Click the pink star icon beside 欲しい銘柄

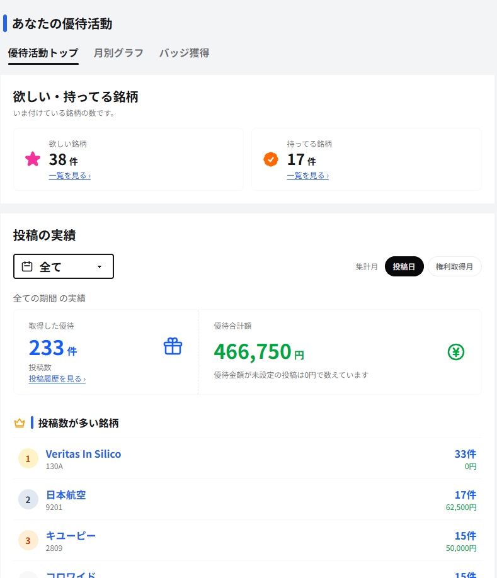click(x=33, y=159)
